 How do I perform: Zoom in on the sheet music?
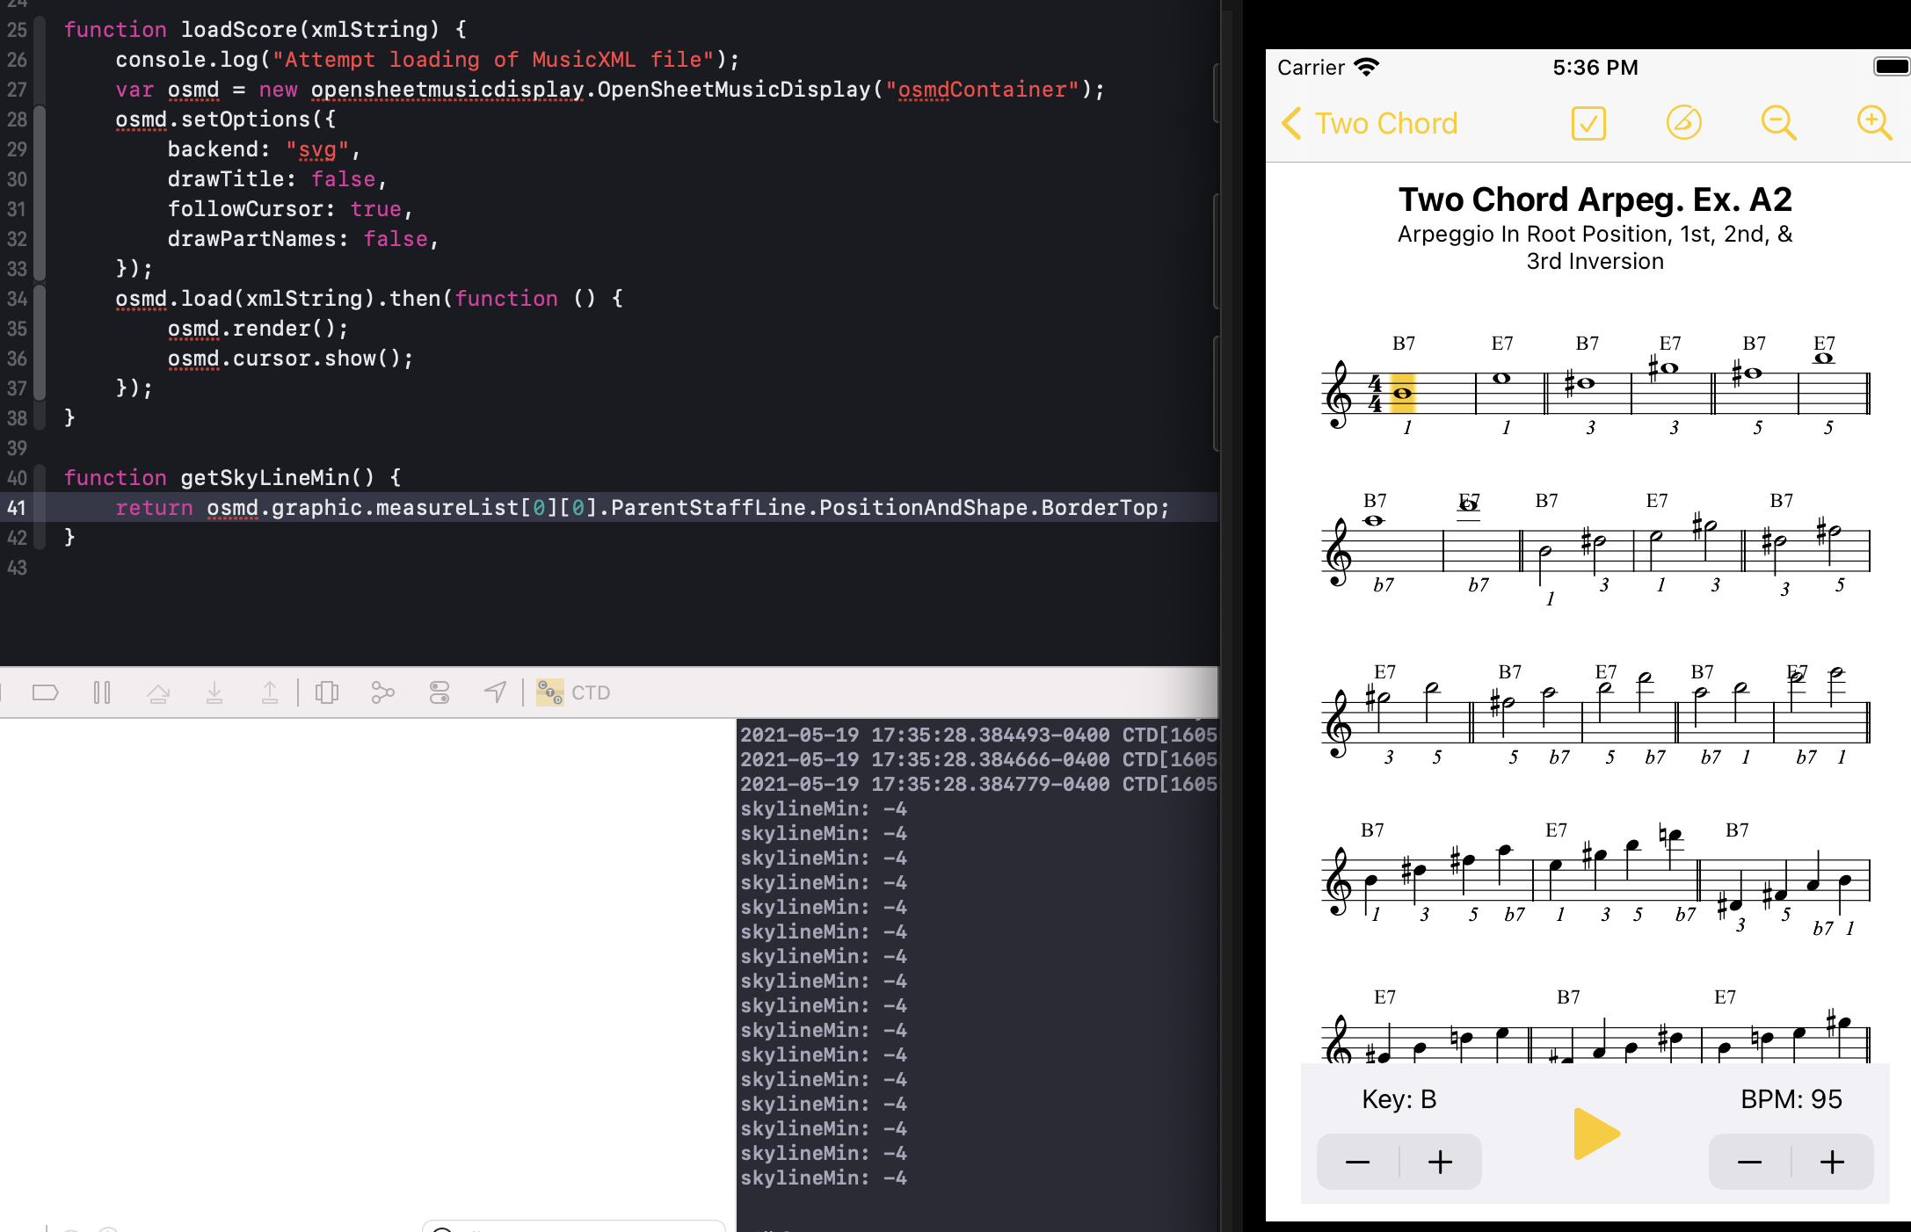tap(1874, 123)
